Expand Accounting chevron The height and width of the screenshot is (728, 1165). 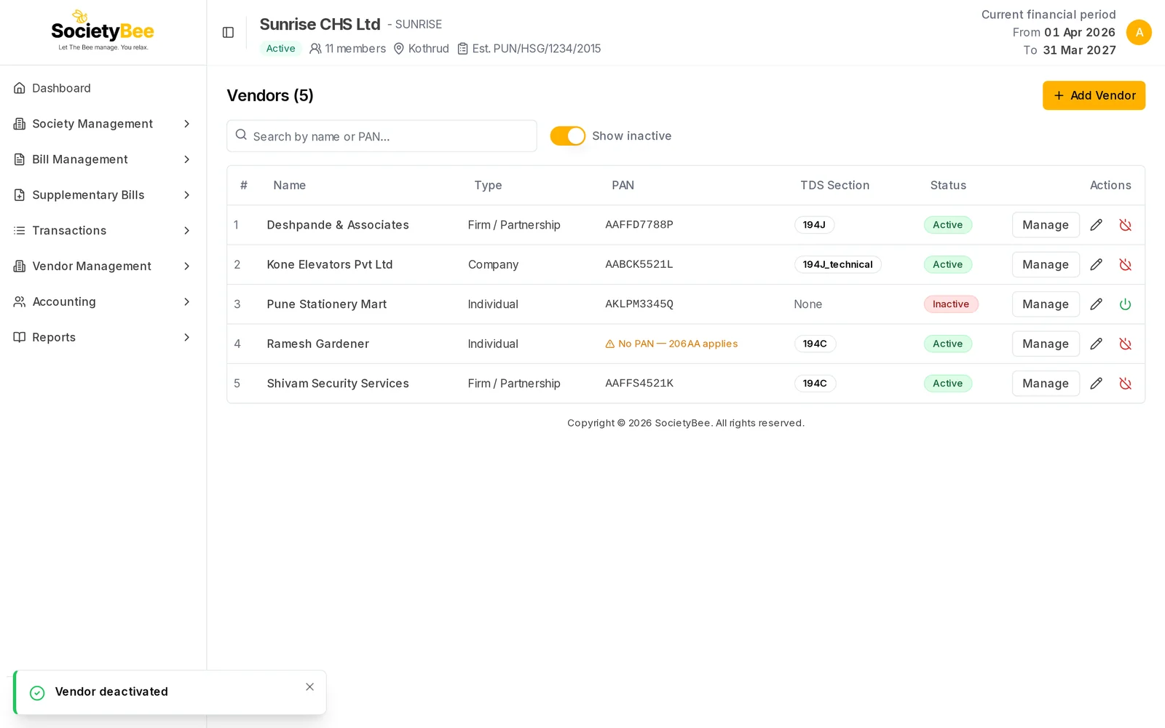[187, 301]
